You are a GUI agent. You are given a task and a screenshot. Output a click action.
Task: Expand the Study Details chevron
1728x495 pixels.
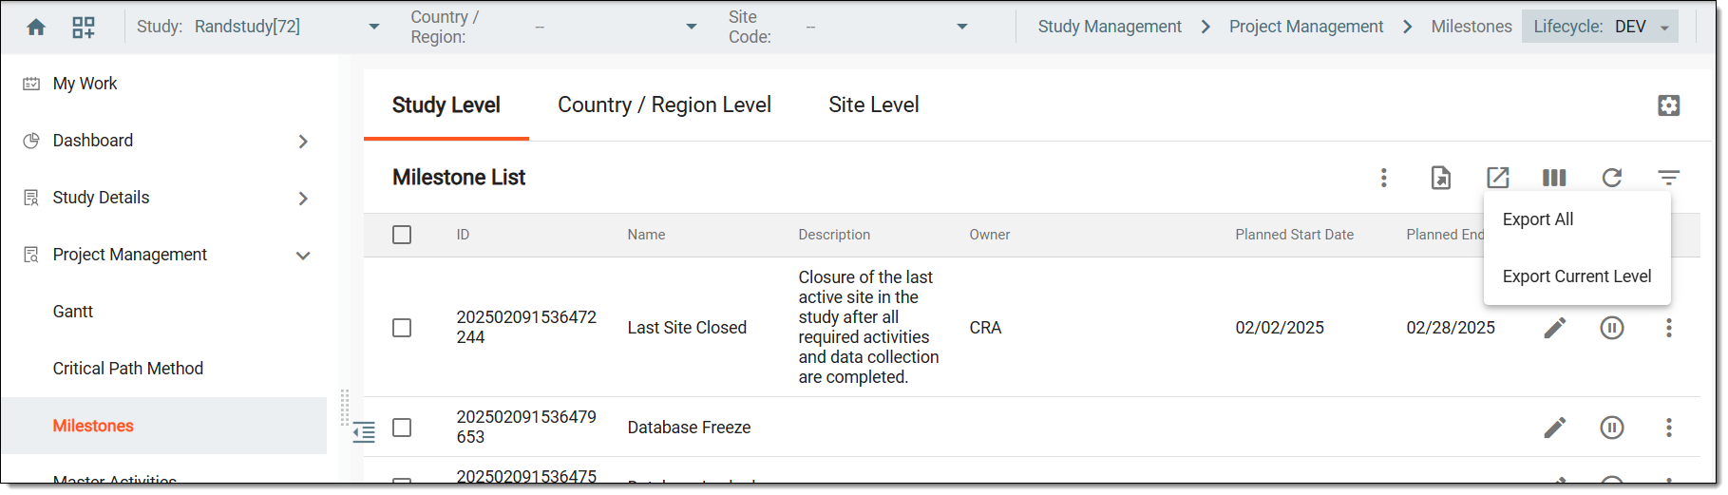(x=303, y=198)
